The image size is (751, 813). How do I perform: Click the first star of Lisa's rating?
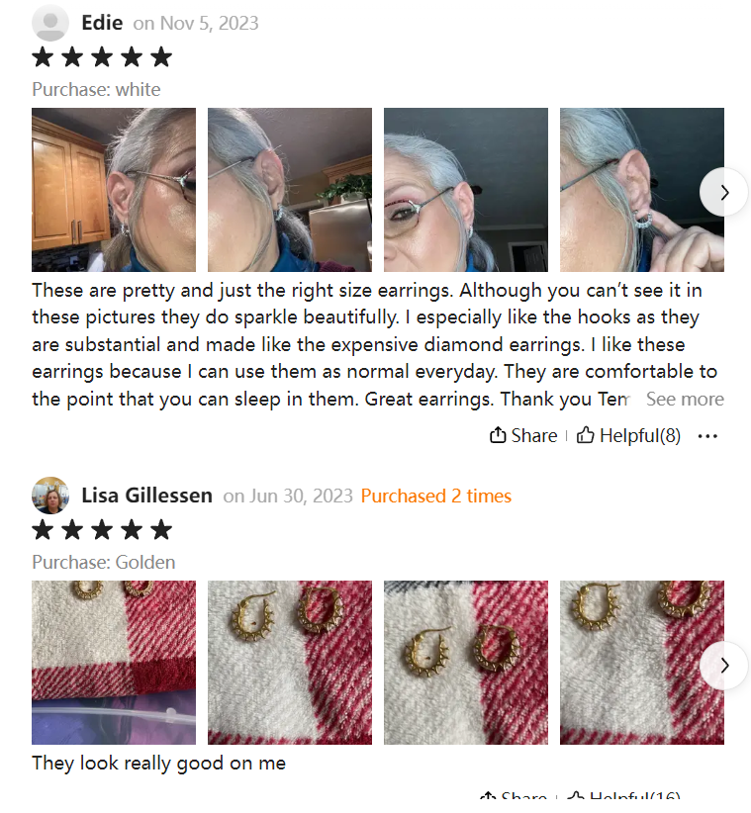point(43,530)
